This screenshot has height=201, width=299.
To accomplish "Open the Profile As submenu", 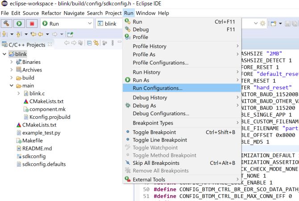I will coord(182,54).
